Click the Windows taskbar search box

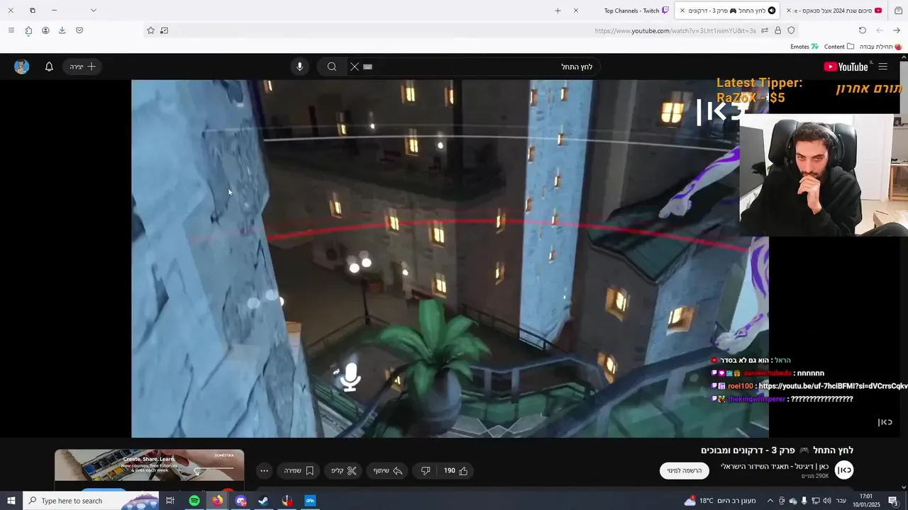[x=91, y=501]
